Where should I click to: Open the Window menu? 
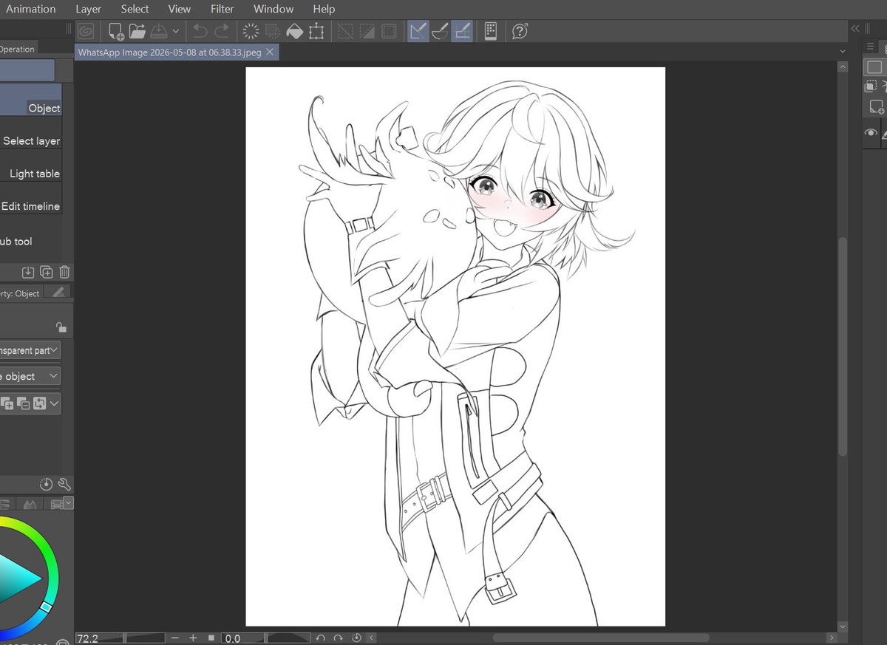click(273, 9)
